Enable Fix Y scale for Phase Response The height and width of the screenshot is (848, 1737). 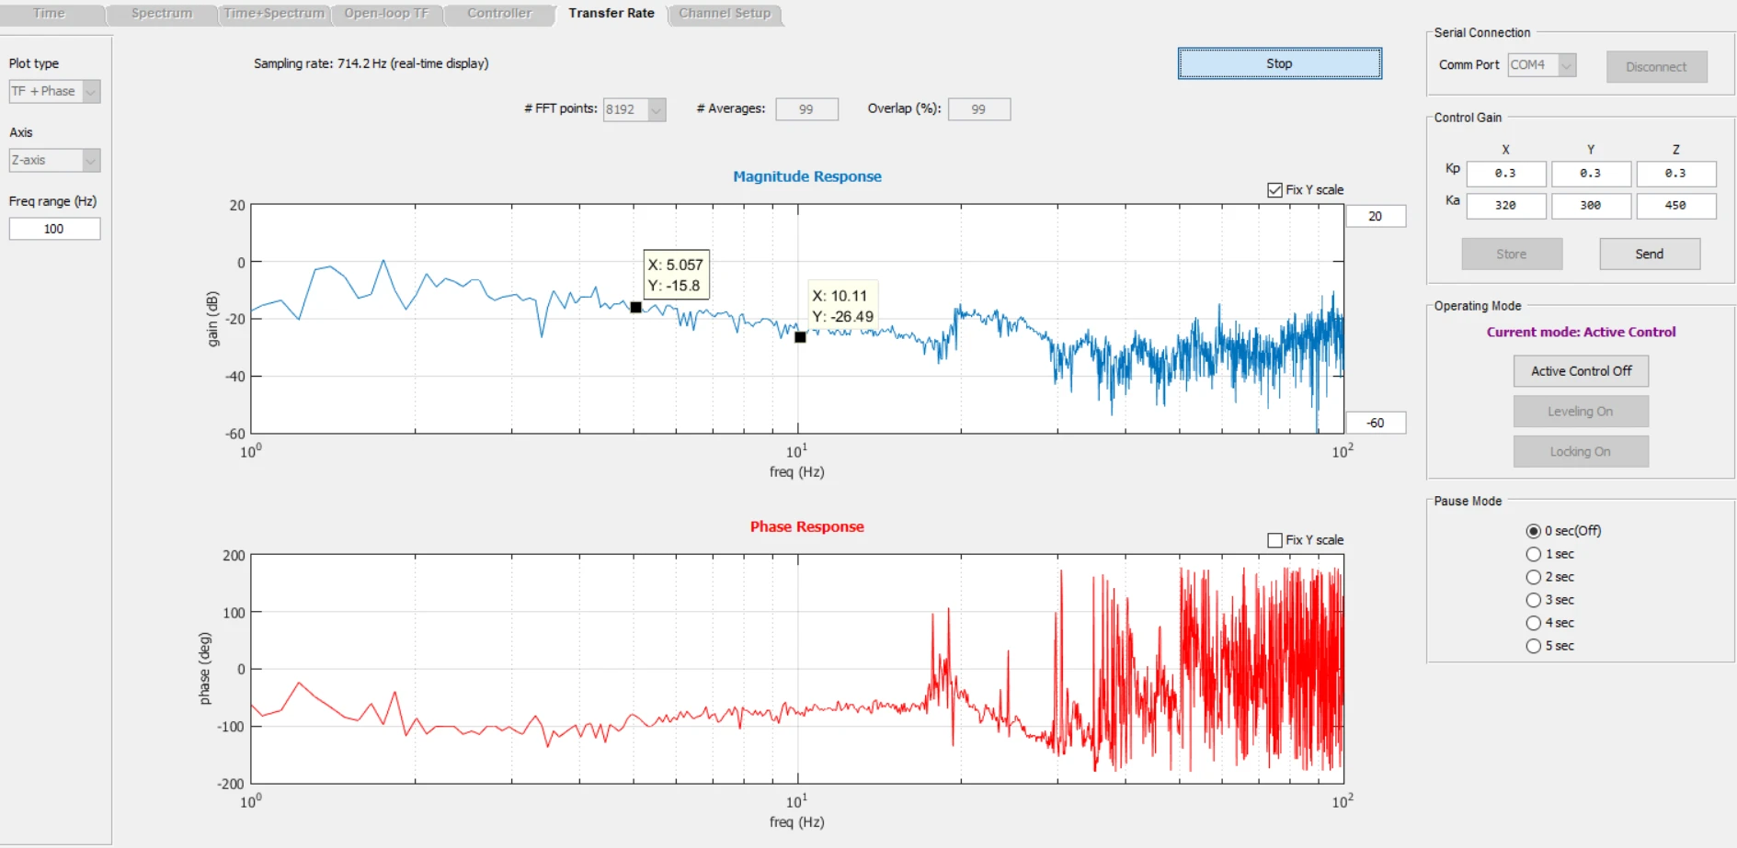pyautogui.click(x=1274, y=540)
